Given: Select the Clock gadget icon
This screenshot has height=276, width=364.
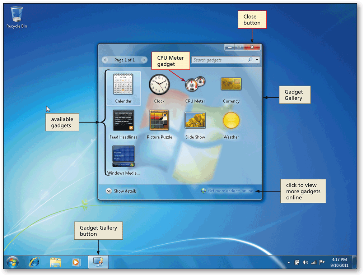Looking at the screenshot, I should (159, 84).
